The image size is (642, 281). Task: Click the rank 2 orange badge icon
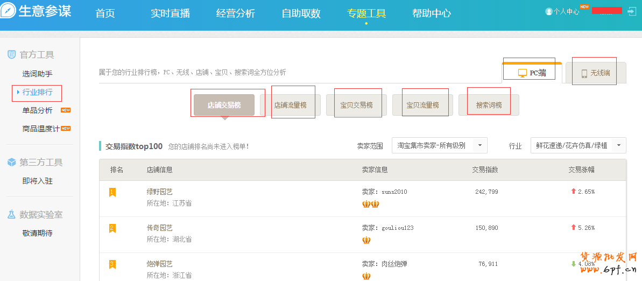point(112,228)
